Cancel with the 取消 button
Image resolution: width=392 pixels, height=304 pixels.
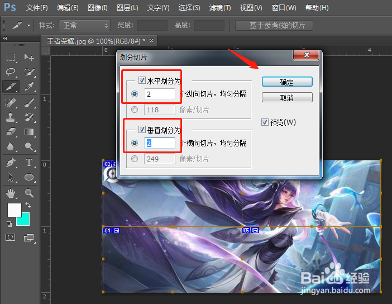tap(287, 97)
